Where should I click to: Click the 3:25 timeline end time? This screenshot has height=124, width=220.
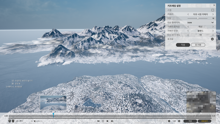point(213,116)
